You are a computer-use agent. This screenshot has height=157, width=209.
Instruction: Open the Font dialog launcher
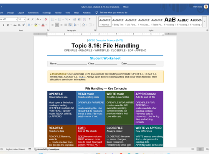tap(48, 30)
